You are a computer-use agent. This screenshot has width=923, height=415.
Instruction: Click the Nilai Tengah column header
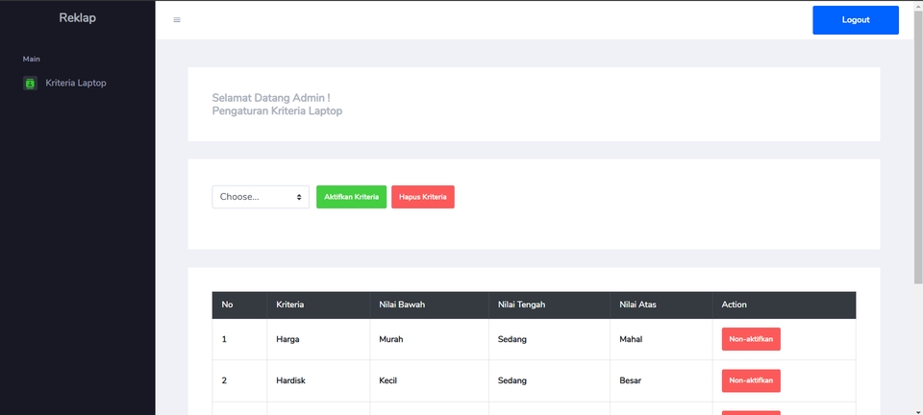tap(549, 305)
